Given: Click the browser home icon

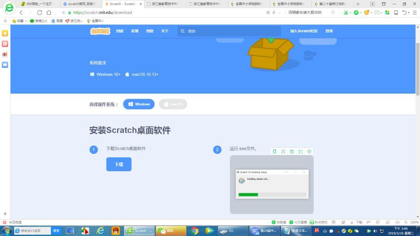Looking at the screenshot, I should (49, 12).
